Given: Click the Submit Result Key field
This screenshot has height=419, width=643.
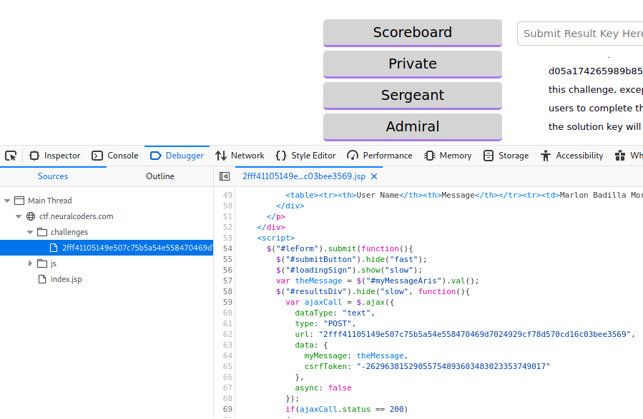Looking at the screenshot, I should pyautogui.click(x=579, y=34).
